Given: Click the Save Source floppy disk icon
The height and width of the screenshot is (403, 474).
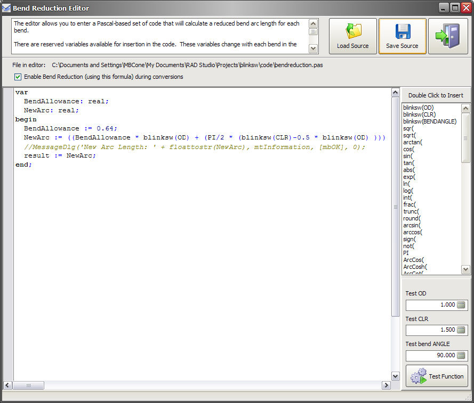Looking at the screenshot, I should (402, 31).
